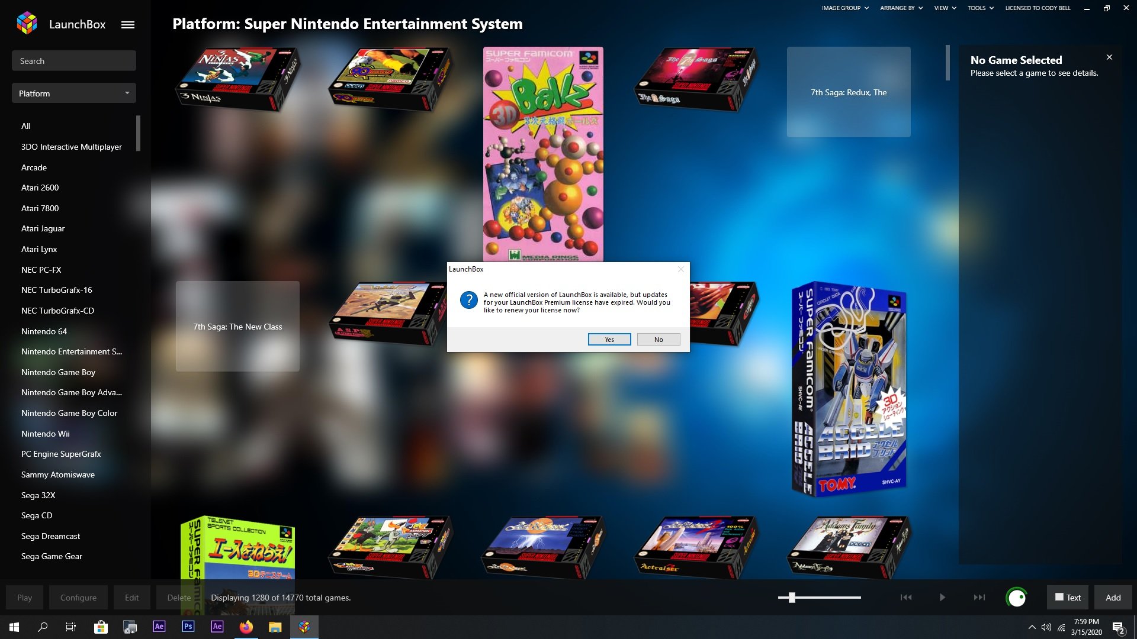The height and width of the screenshot is (639, 1137).
Task: Skip to previous music track
Action: [906, 598]
